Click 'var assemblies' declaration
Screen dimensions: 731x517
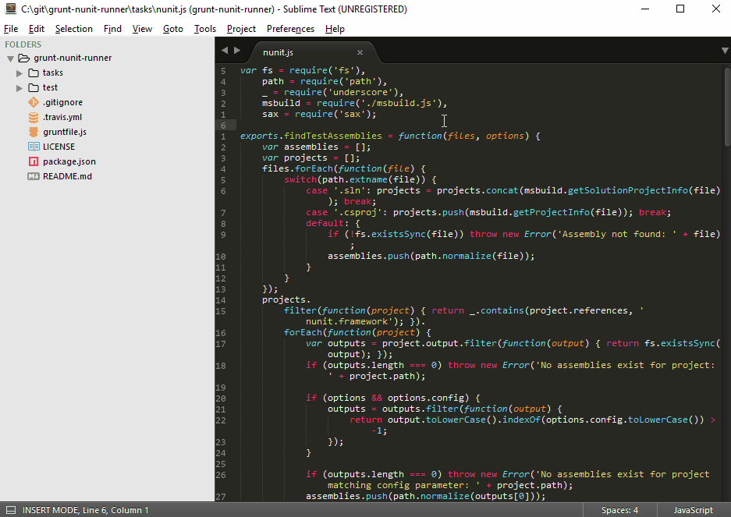point(300,147)
